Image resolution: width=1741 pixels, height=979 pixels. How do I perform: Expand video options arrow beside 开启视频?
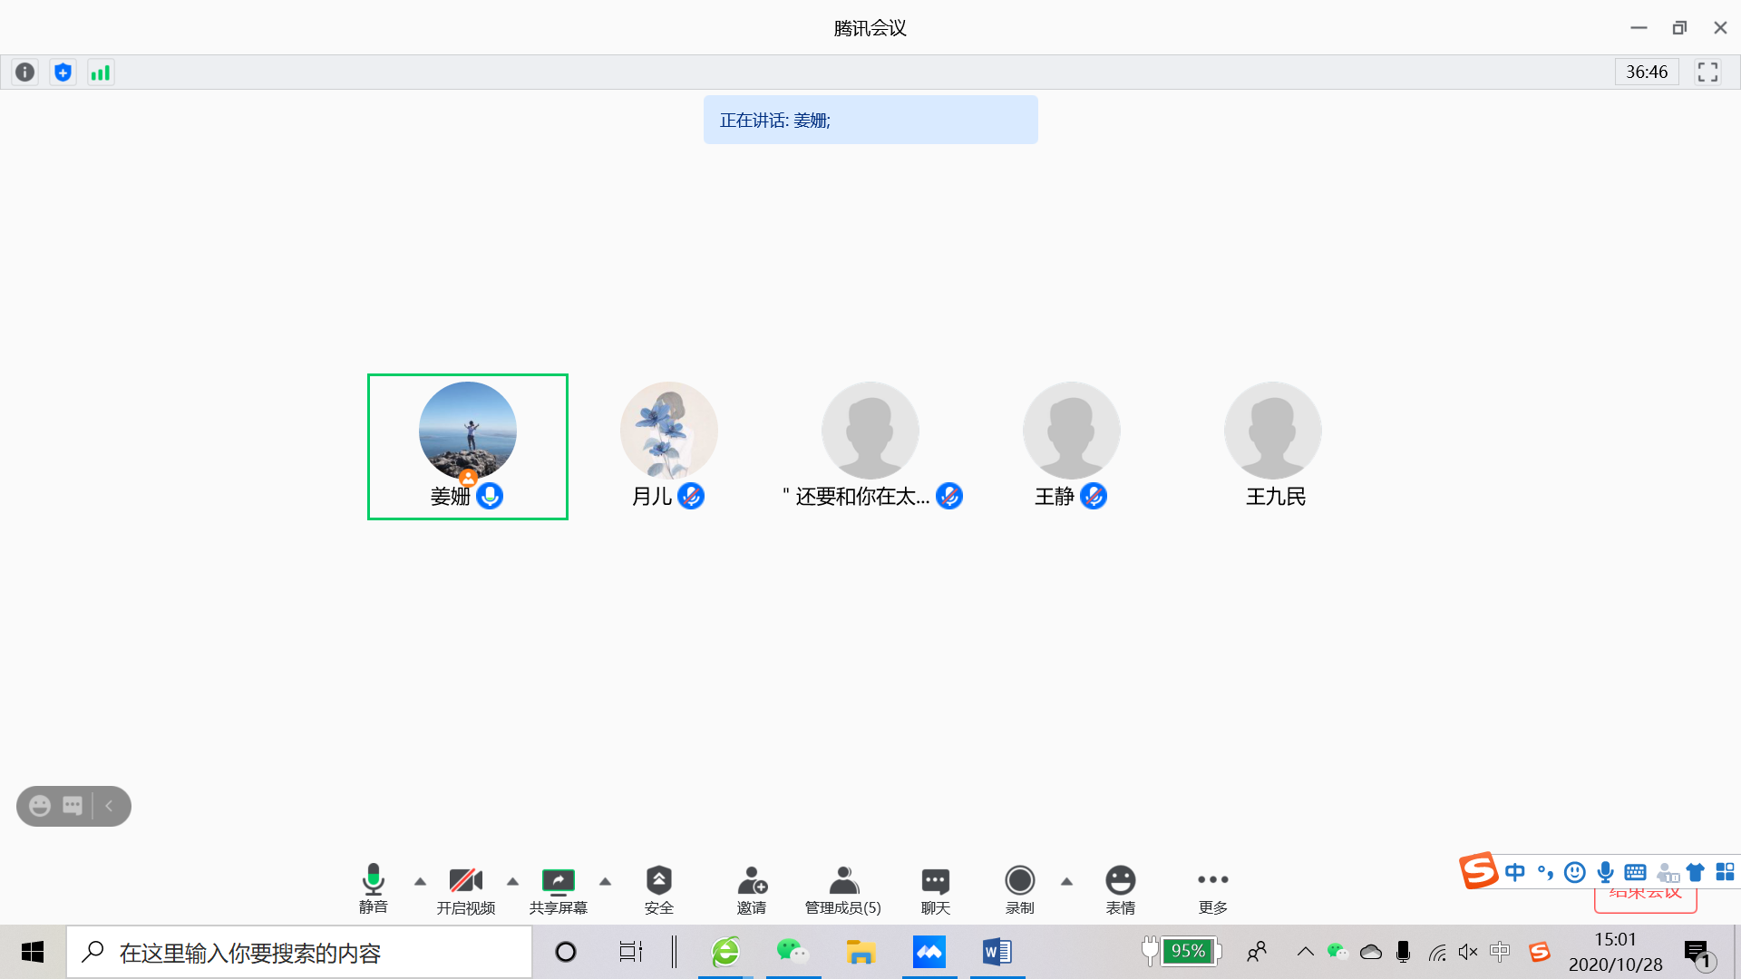coord(512,881)
